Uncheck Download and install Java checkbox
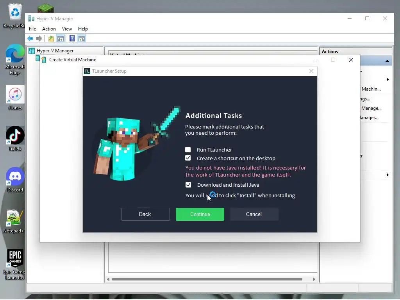This screenshot has width=400, height=300. 188,185
